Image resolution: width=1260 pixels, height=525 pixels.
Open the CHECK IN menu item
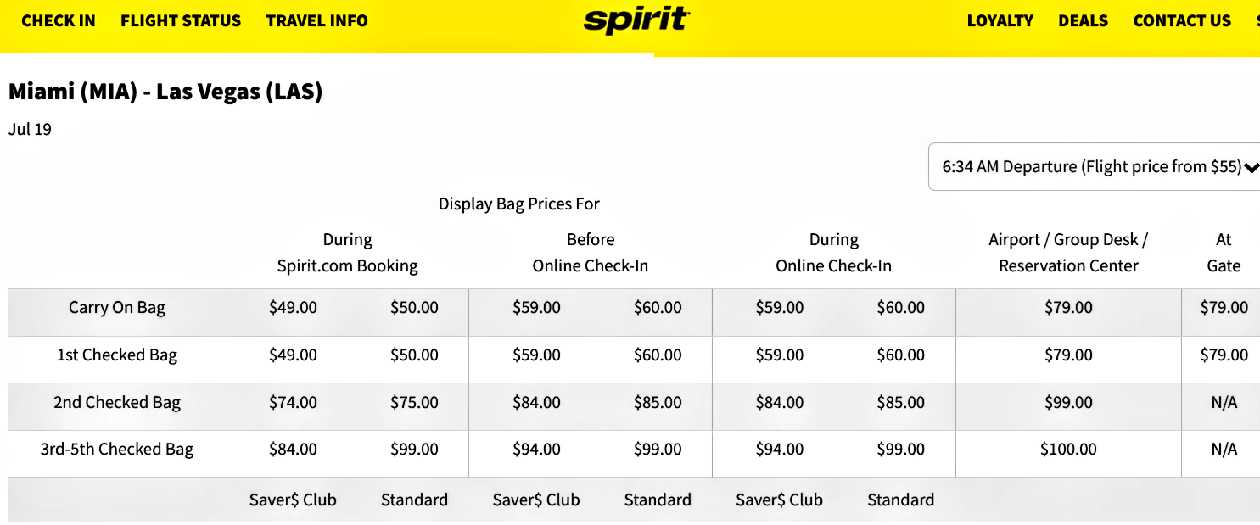[59, 21]
